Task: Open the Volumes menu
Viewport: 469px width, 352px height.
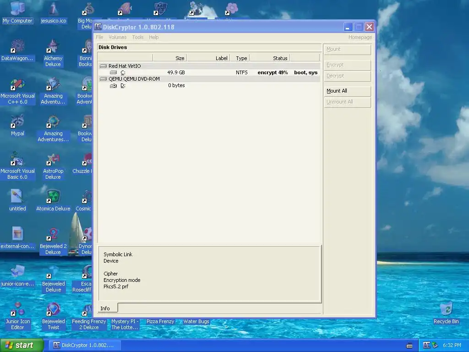Action: [117, 37]
